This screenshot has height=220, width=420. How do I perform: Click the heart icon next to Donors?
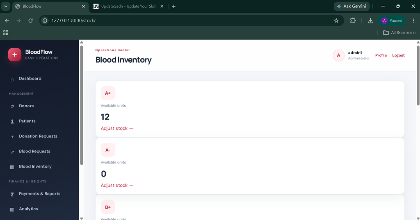12,107
